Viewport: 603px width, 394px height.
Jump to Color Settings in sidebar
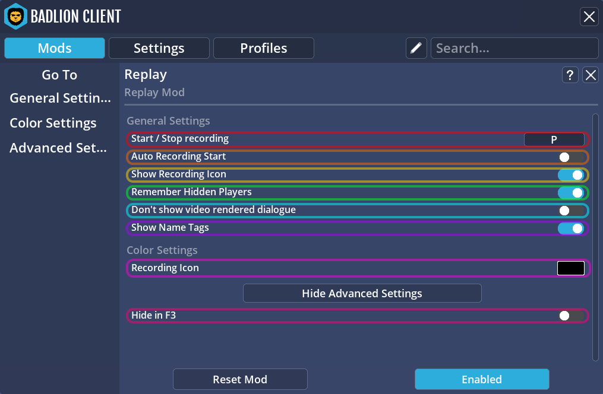pos(53,123)
